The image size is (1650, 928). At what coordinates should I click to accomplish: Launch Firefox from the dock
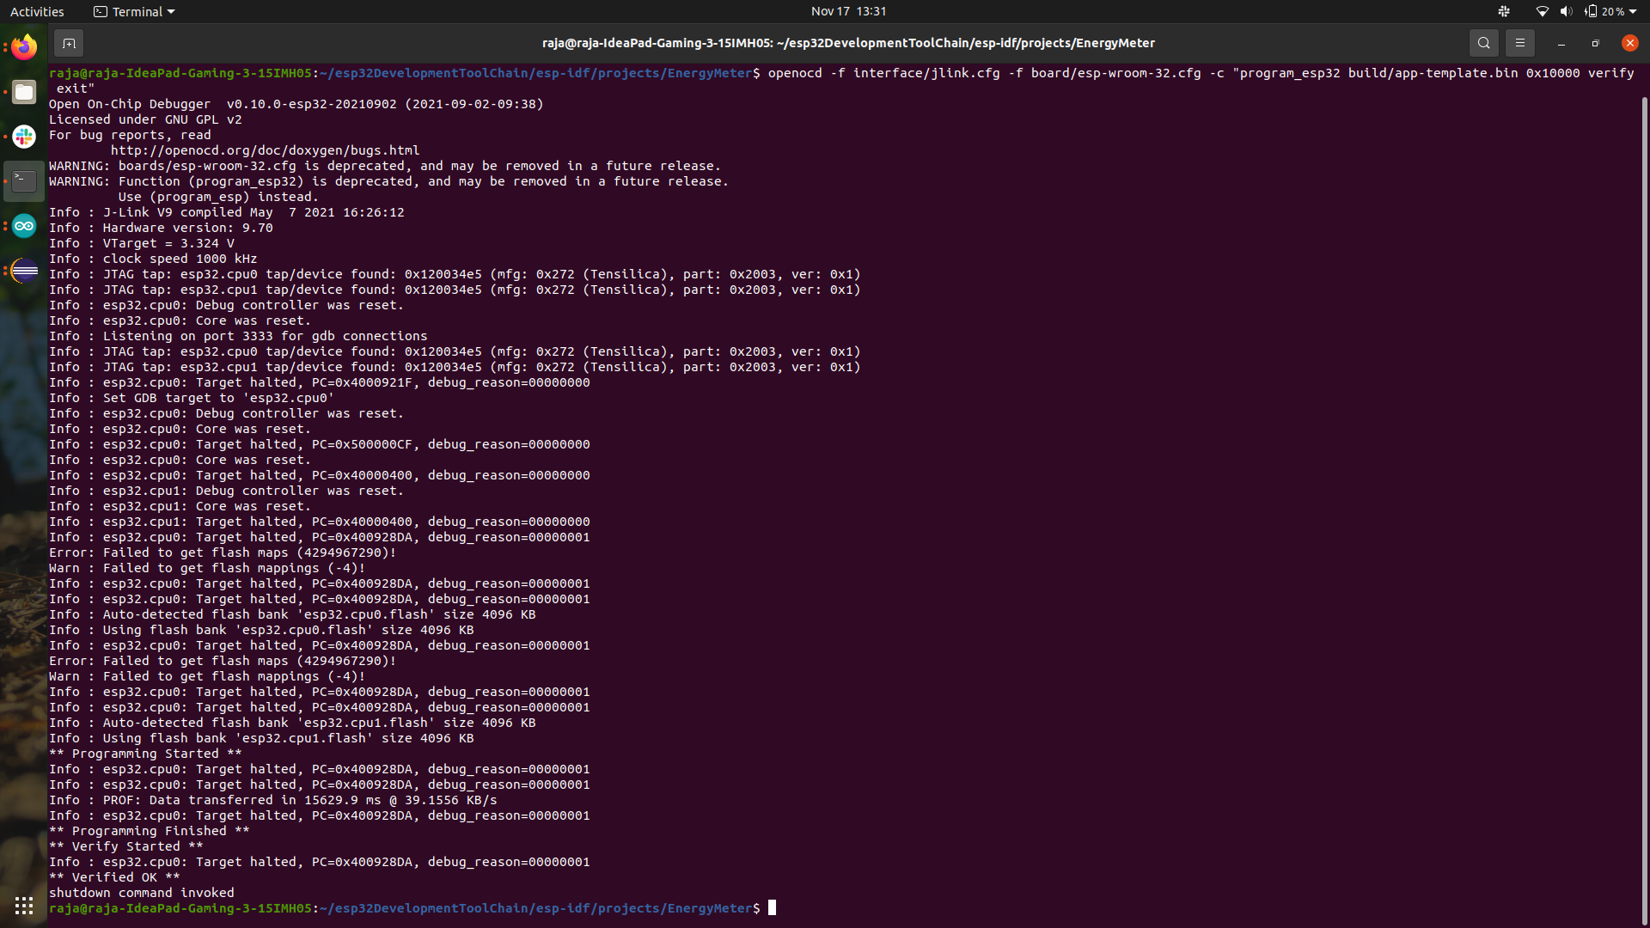point(24,46)
